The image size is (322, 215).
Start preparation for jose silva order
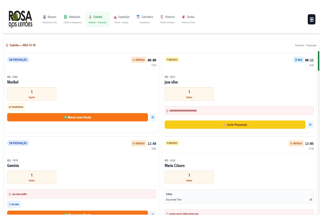235,125
